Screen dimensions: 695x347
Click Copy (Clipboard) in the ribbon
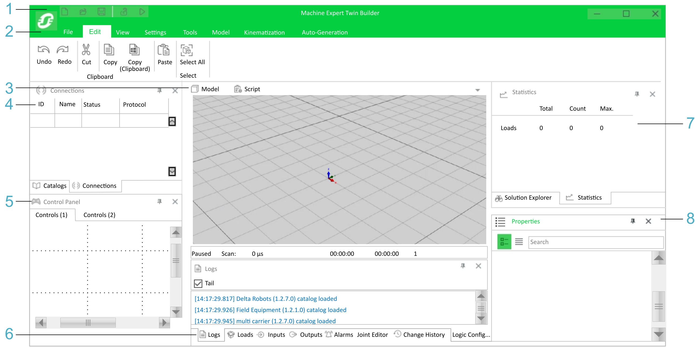[135, 58]
